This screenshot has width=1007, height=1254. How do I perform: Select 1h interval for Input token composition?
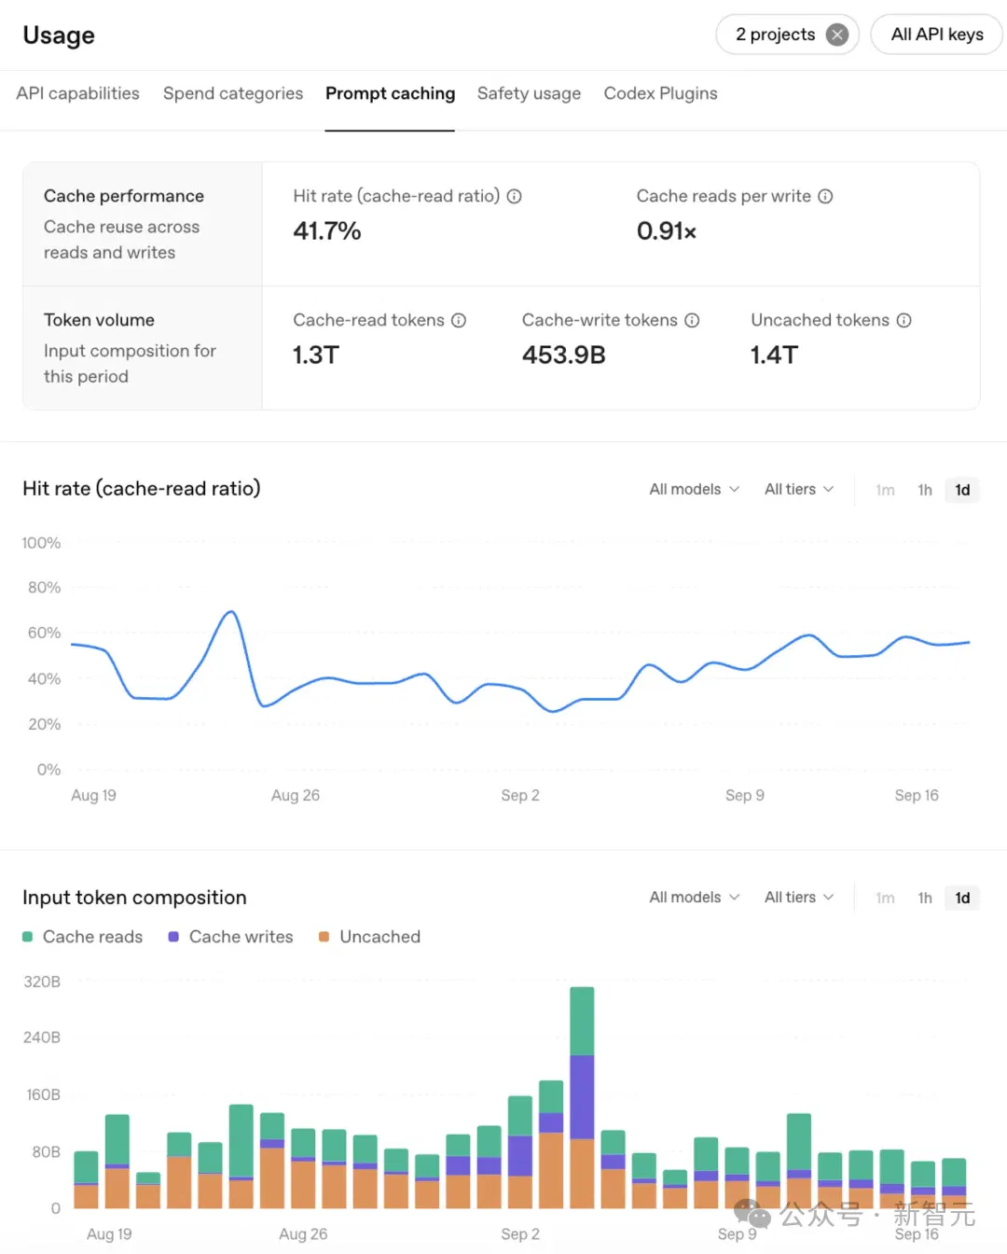[924, 898]
